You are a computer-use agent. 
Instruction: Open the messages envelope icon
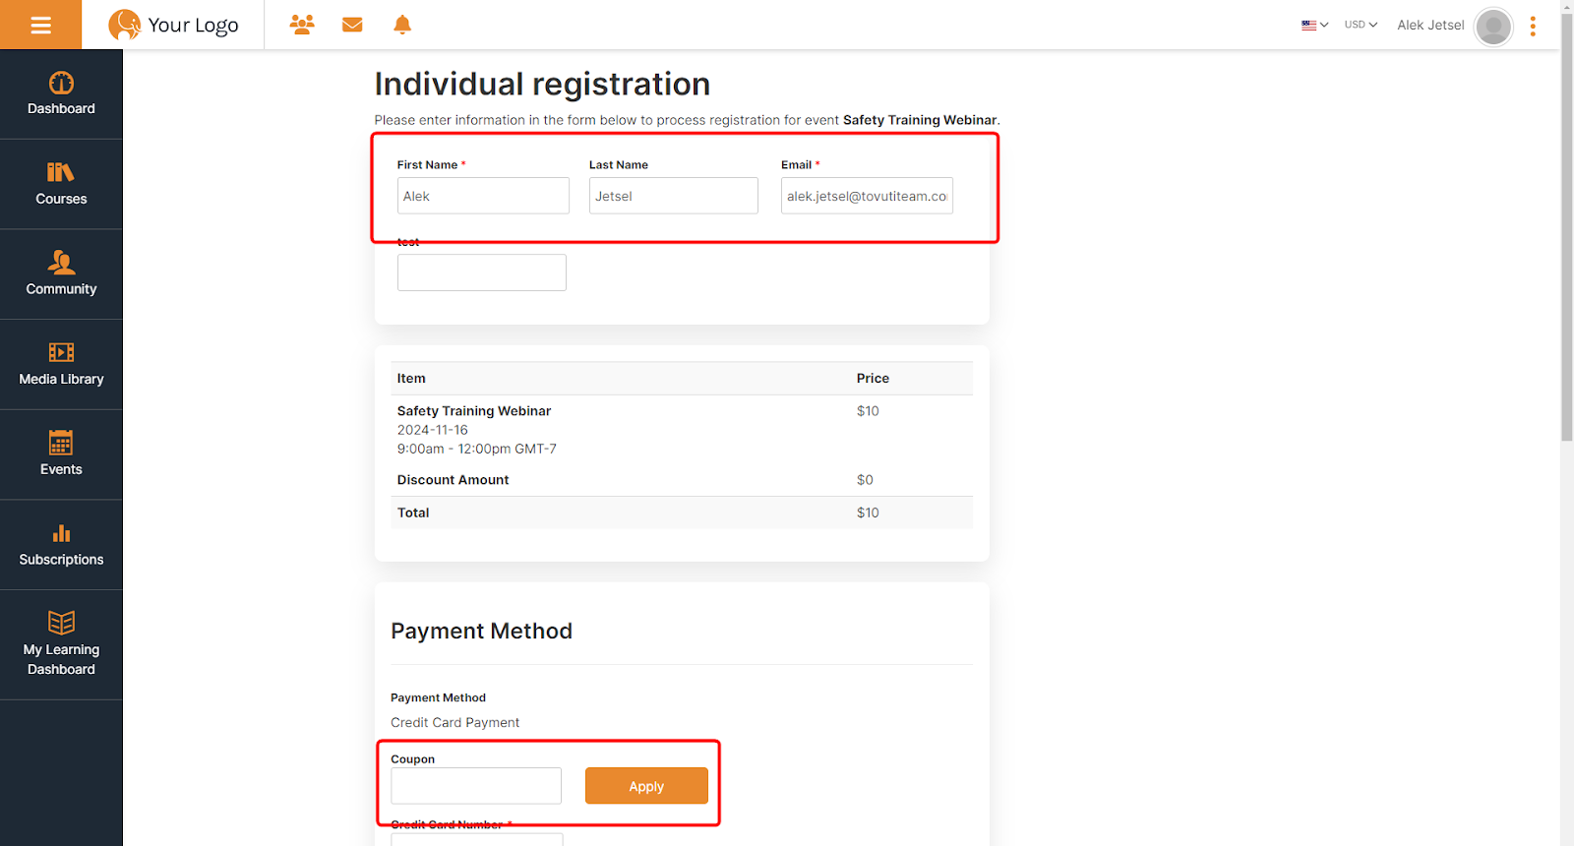(352, 25)
